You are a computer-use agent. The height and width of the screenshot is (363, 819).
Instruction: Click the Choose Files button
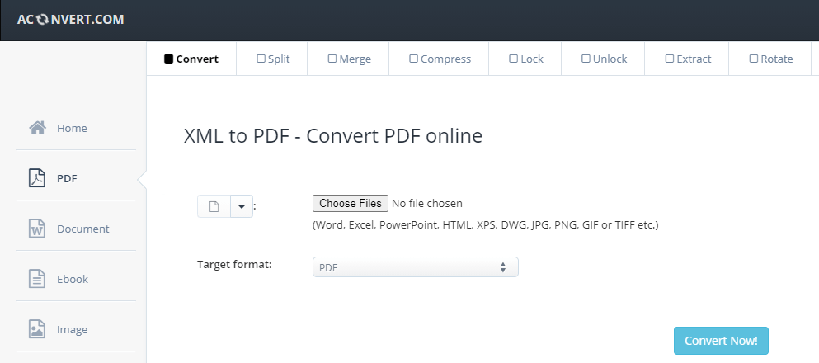point(351,203)
